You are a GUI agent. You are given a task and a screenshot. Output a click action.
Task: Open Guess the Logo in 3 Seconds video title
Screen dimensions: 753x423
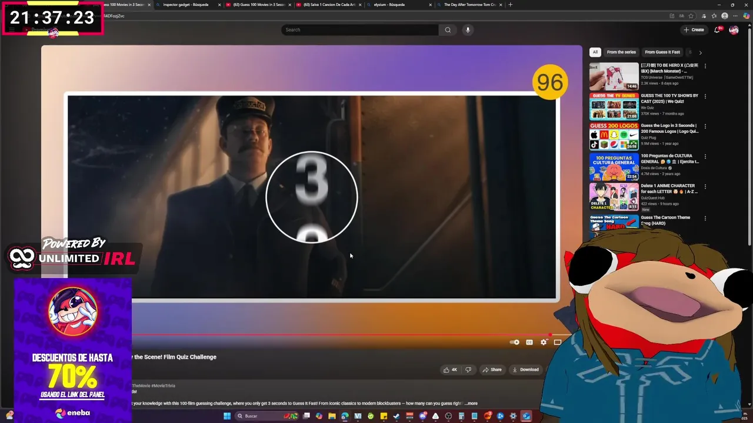(x=669, y=128)
